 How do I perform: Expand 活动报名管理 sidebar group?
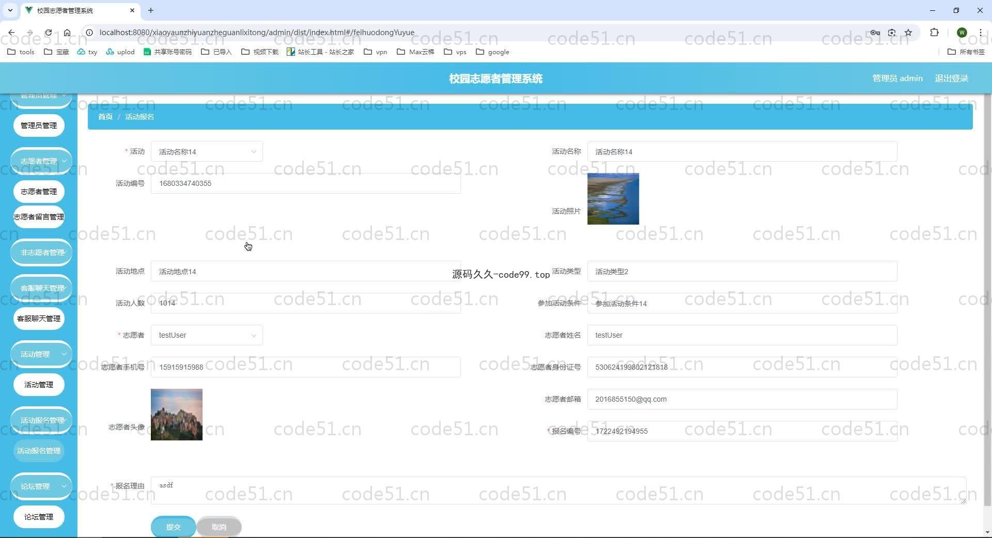[x=41, y=420]
